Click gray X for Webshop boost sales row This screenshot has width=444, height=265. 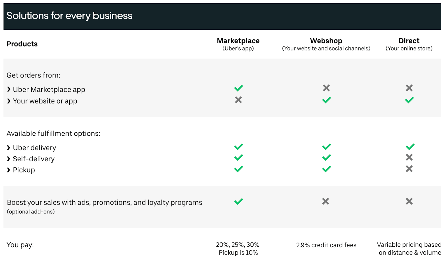click(326, 201)
